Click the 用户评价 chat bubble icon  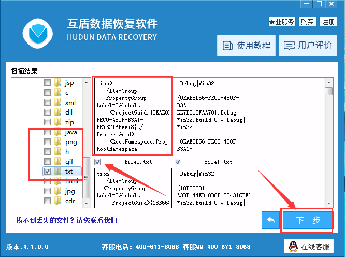point(289,46)
